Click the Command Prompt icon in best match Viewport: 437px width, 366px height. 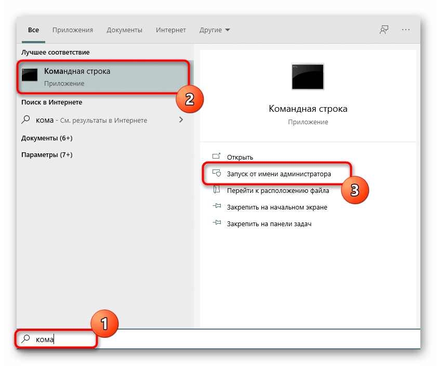pos(30,76)
